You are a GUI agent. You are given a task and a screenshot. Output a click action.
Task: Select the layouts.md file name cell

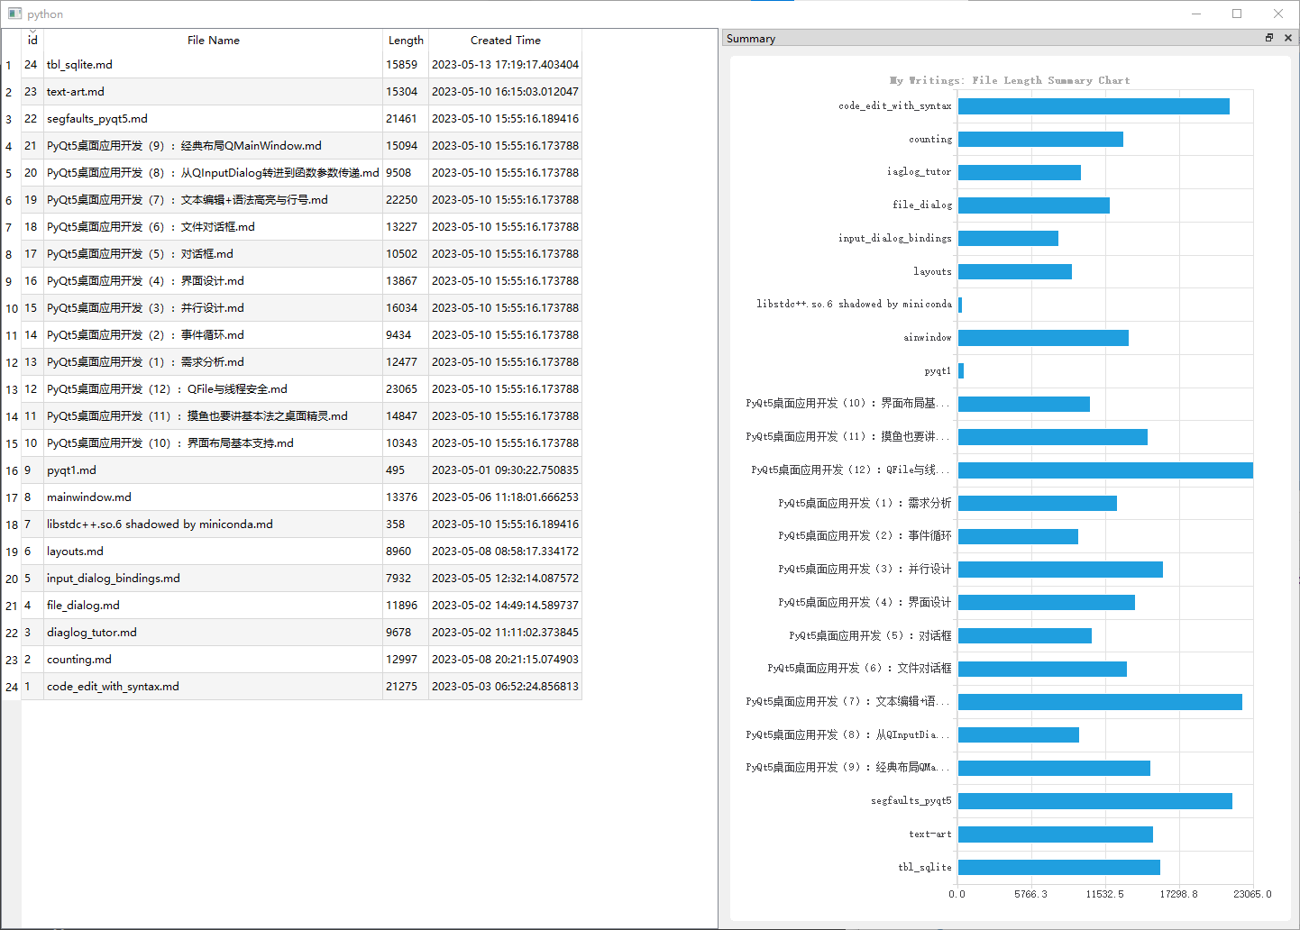pyautogui.click(x=214, y=552)
